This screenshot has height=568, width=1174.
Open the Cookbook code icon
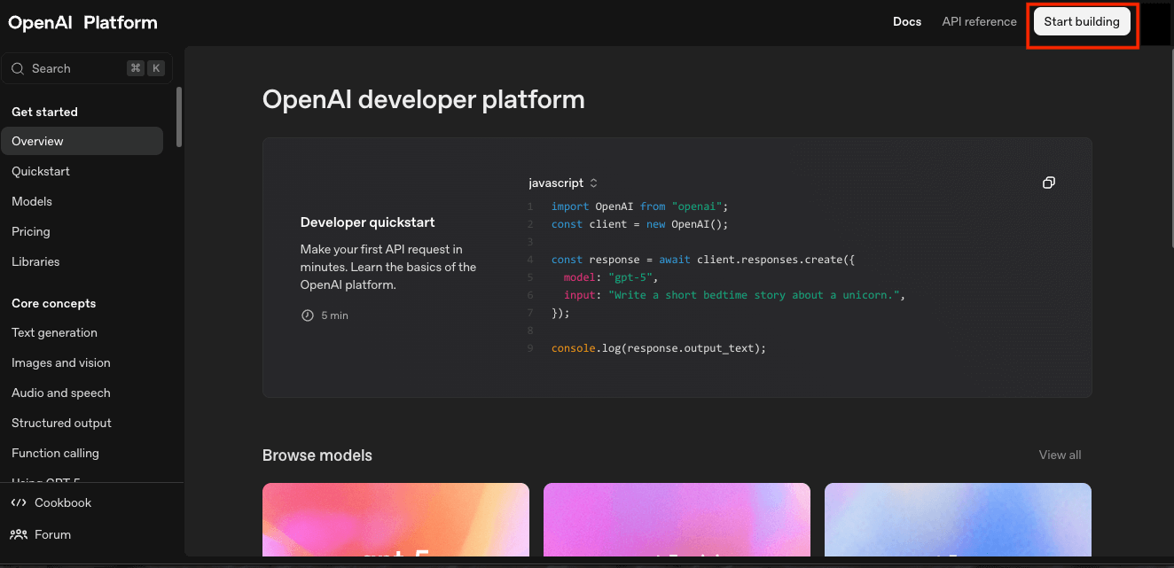(19, 502)
